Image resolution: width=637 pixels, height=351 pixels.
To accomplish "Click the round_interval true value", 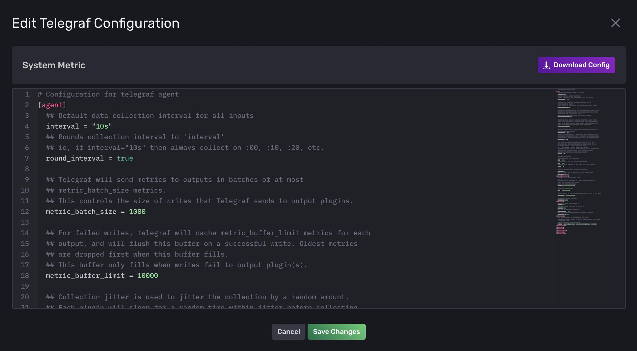I will pyautogui.click(x=125, y=158).
